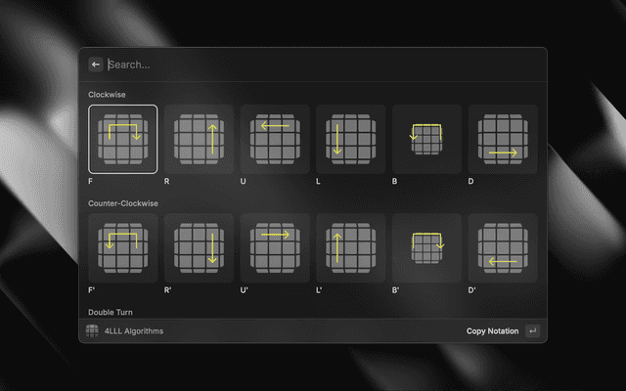
Task: Select the F' counter-clockwise move
Action: [122, 247]
